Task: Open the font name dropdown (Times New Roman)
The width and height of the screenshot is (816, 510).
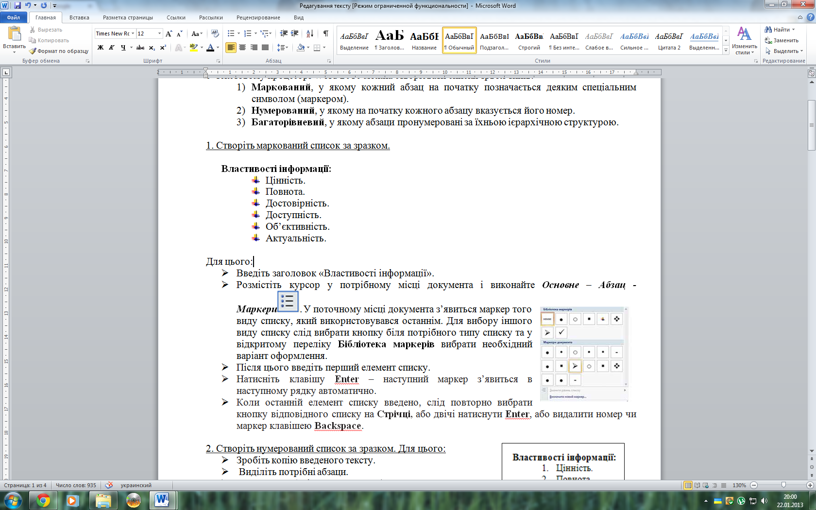Action: [x=133, y=34]
